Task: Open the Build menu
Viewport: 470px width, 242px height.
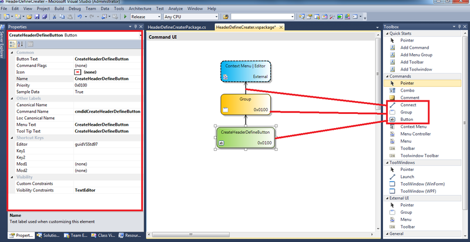Action: (x=59, y=9)
